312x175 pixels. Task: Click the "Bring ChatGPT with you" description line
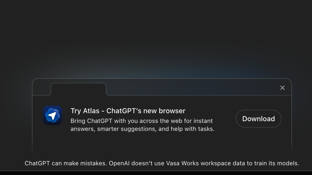tap(141, 121)
